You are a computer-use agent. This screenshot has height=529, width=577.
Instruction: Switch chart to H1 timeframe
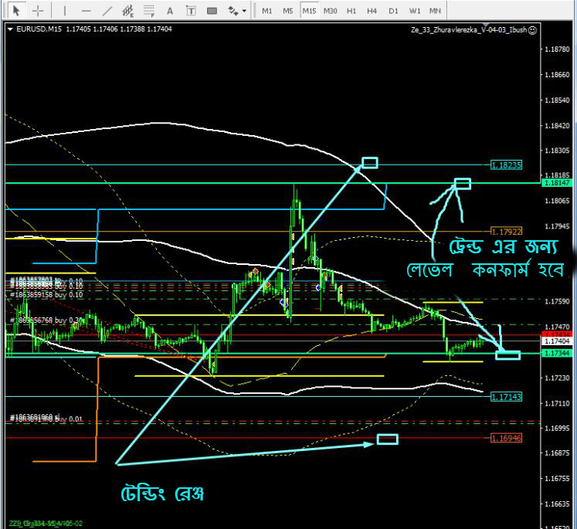coord(351,11)
